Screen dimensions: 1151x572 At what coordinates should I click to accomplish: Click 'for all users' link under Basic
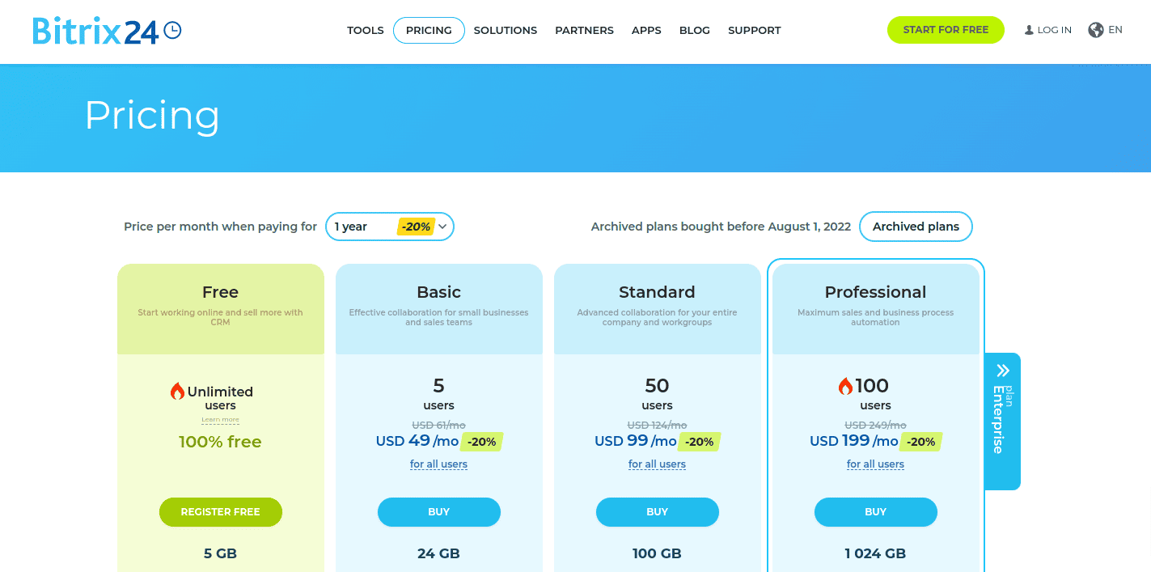(438, 464)
